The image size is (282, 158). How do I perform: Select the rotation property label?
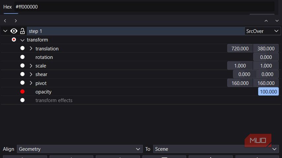click(44, 57)
